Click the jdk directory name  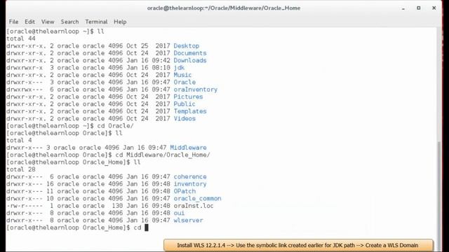179,68
